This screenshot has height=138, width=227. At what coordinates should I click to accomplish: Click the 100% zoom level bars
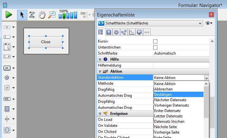68,15
